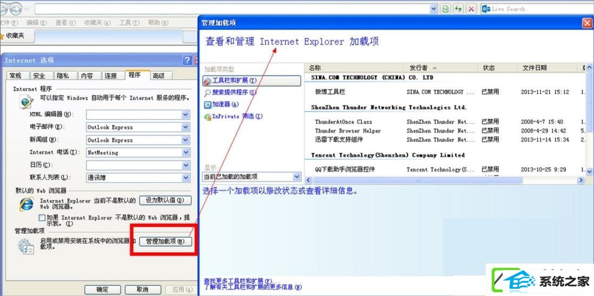The image size is (594, 296).
Task: Click the browser address bar field
Action: point(232,9)
